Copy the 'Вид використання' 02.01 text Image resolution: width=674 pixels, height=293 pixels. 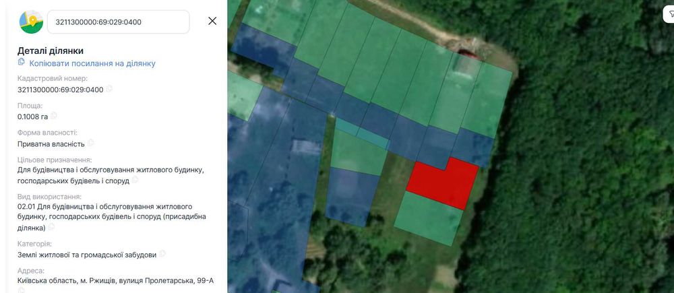click(x=51, y=226)
